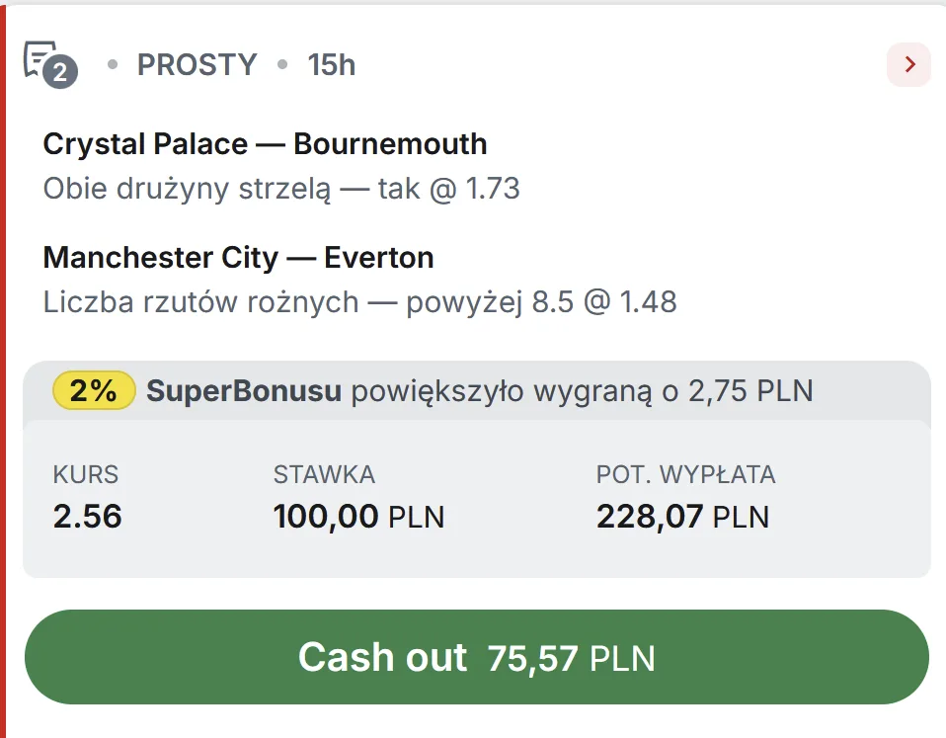Image resolution: width=946 pixels, height=738 pixels.
Task: Open Manchester City — Everton match
Action: pyautogui.click(x=238, y=258)
